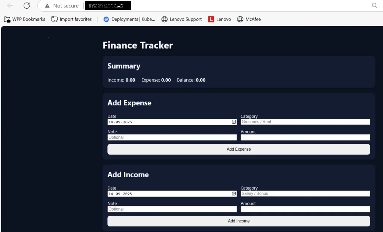Click the red Lenovo L favicon

pyautogui.click(x=211, y=19)
